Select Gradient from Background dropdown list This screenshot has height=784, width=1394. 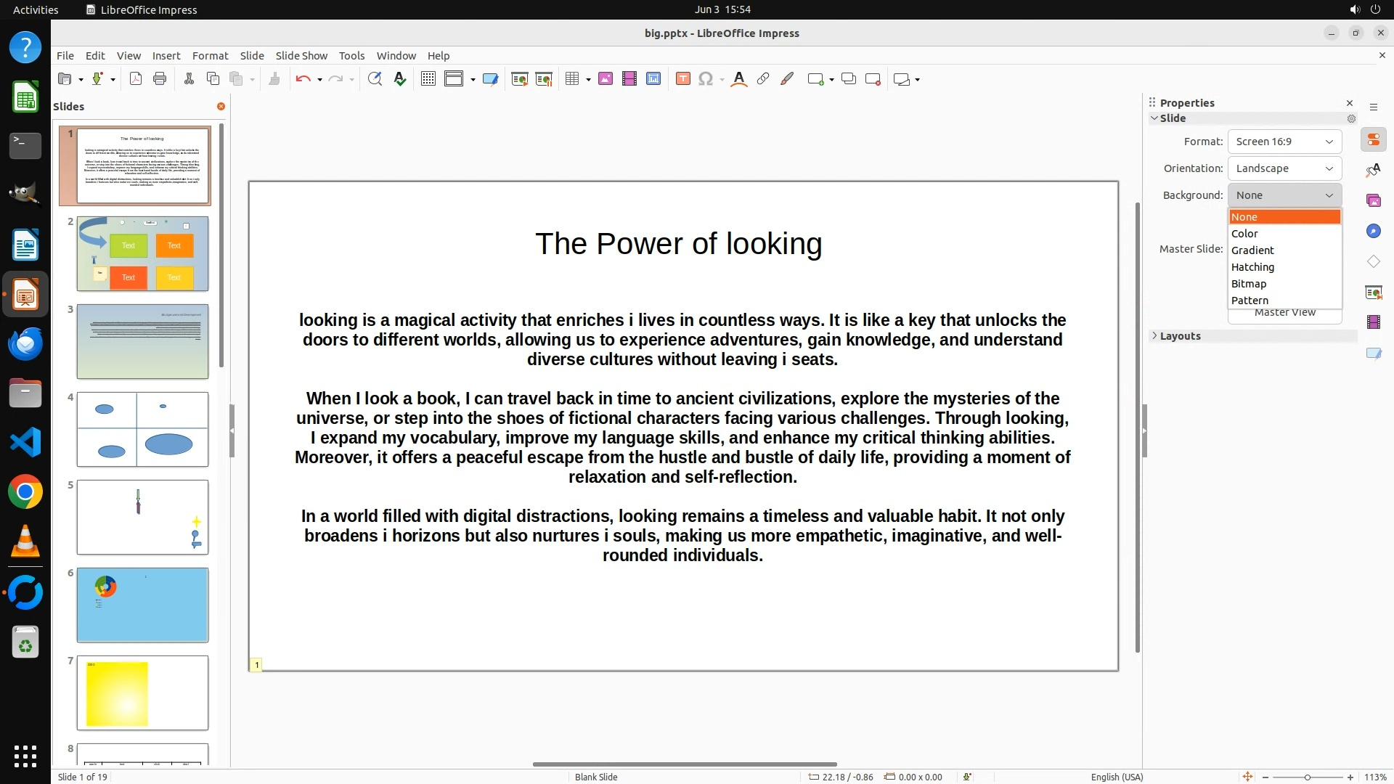point(1252,250)
